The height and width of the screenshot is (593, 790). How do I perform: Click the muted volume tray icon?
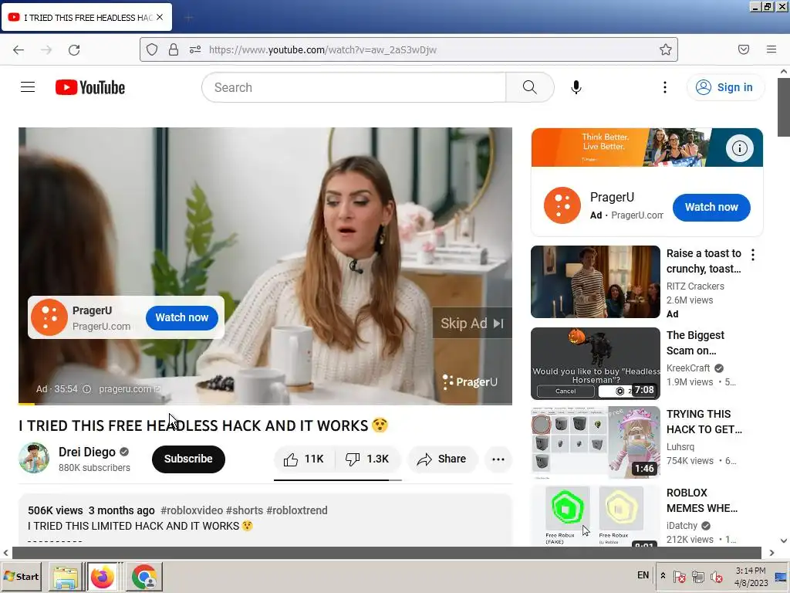click(x=717, y=576)
